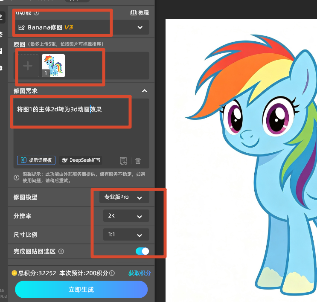317x302 pixels.
Task: Click the image icon before Banana修图
Action: click(x=22, y=27)
